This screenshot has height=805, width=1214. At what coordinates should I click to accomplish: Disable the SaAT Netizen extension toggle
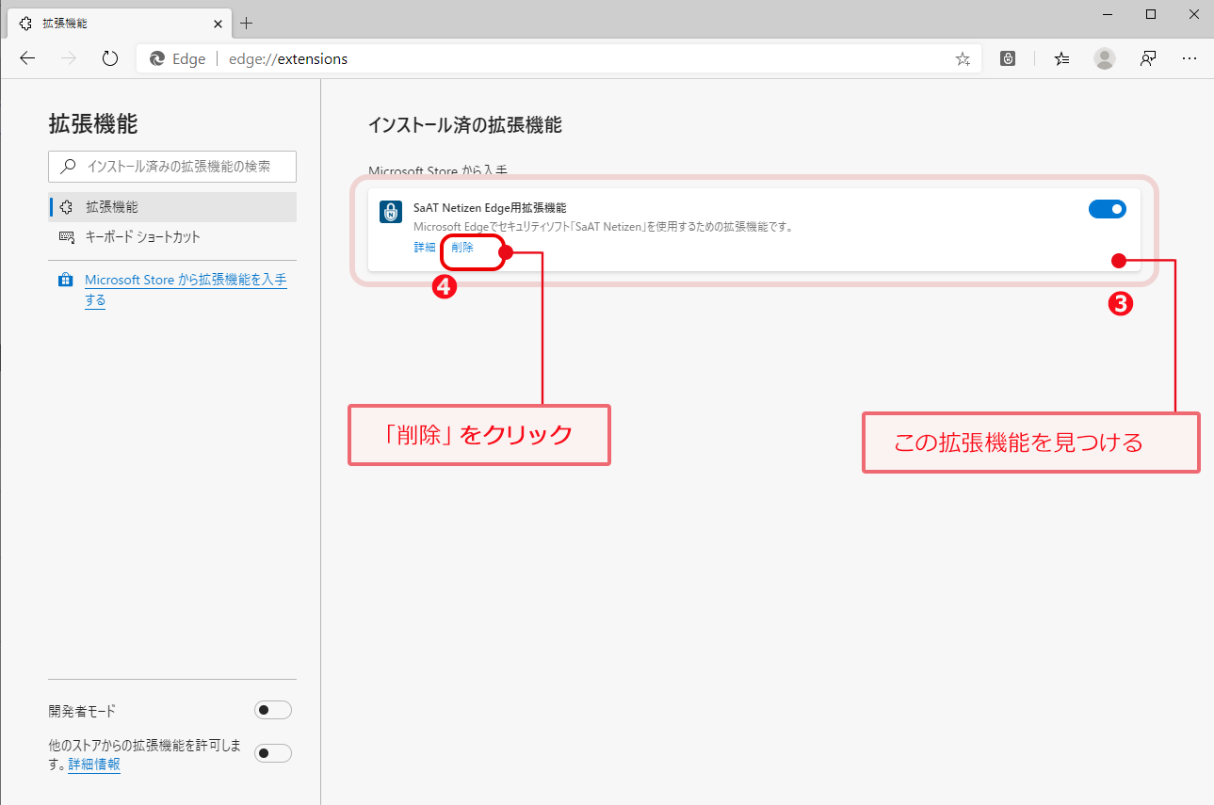[1107, 209]
